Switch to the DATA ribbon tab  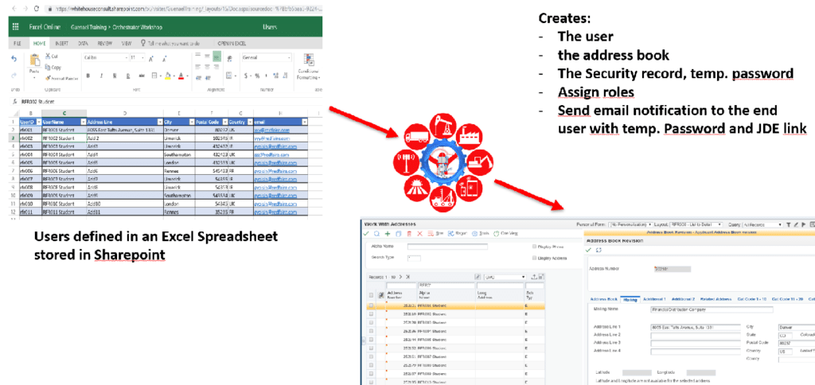click(83, 44)
